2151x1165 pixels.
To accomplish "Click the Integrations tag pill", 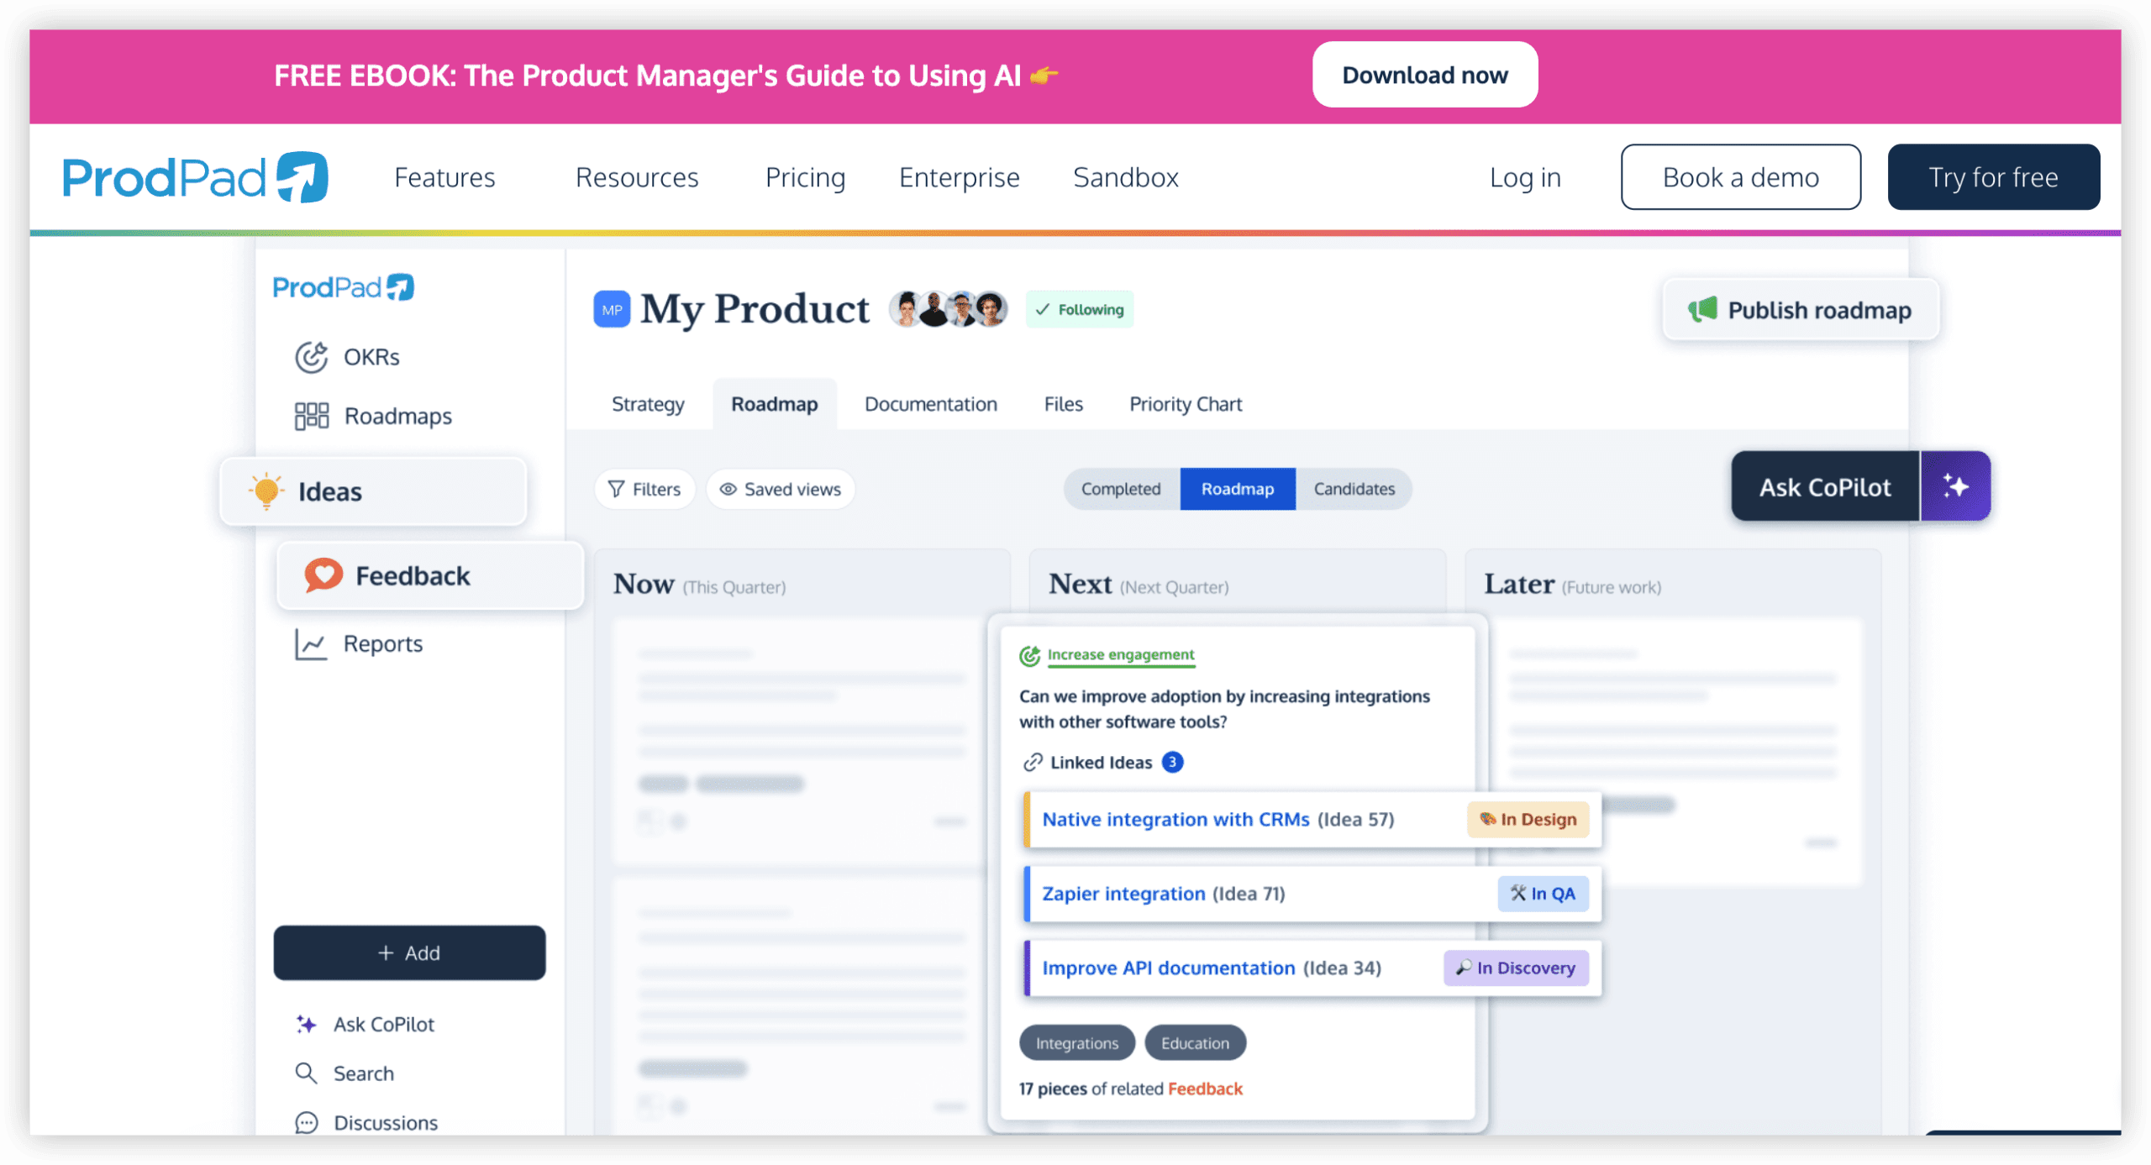I will tap(1076, 1043).
